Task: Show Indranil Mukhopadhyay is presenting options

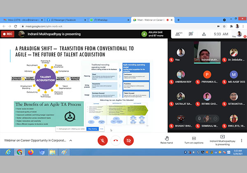Action: coord(222,140)
